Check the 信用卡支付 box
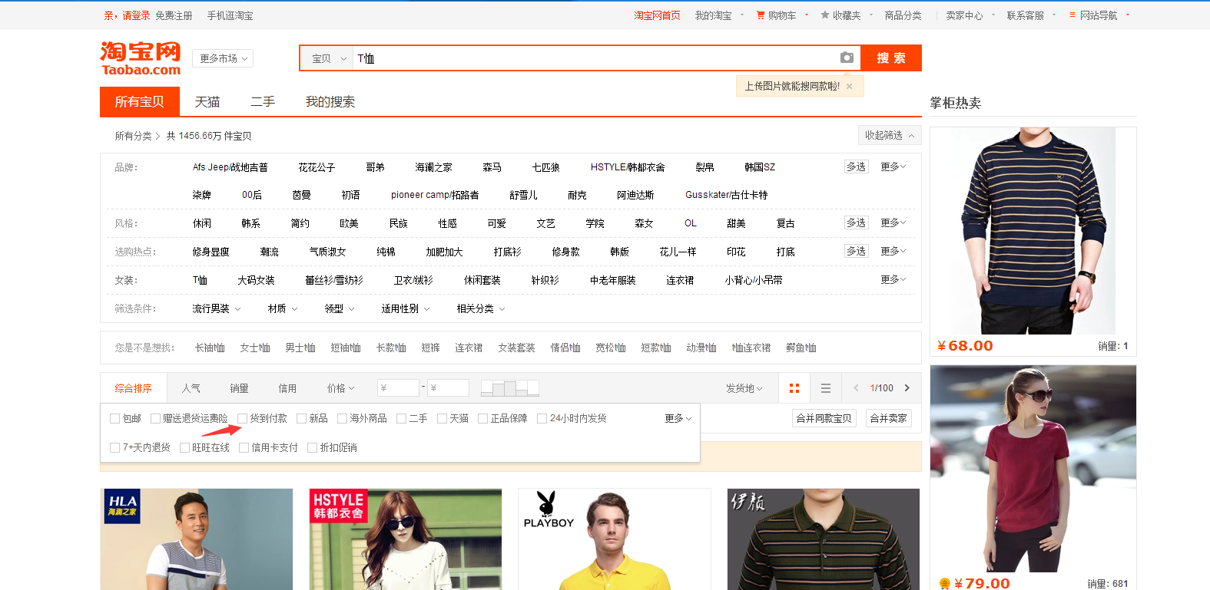This screenshot has width=1210, height=590. click(244, 447)
